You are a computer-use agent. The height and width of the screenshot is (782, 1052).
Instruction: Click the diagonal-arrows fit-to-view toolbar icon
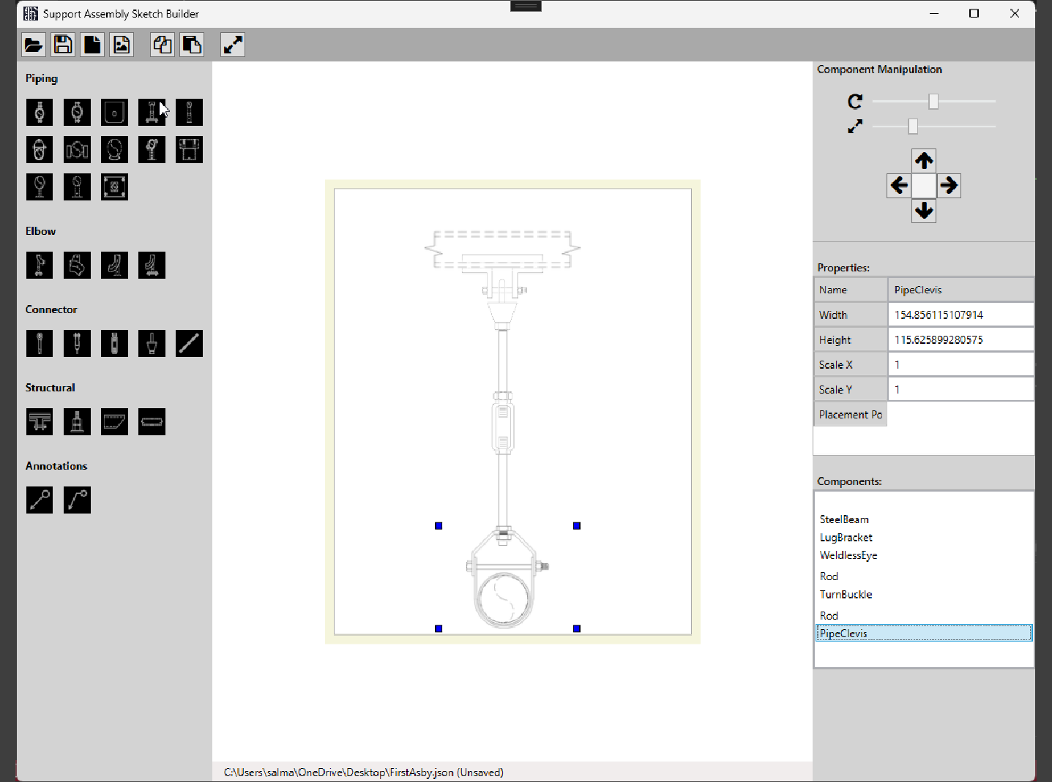233,45
